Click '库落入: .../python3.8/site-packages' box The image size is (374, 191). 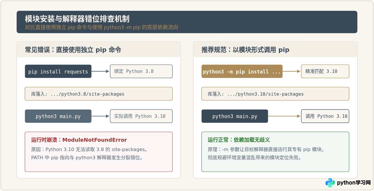[99, 94]
